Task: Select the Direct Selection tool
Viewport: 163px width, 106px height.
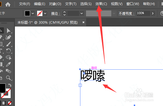Action: 9,30
